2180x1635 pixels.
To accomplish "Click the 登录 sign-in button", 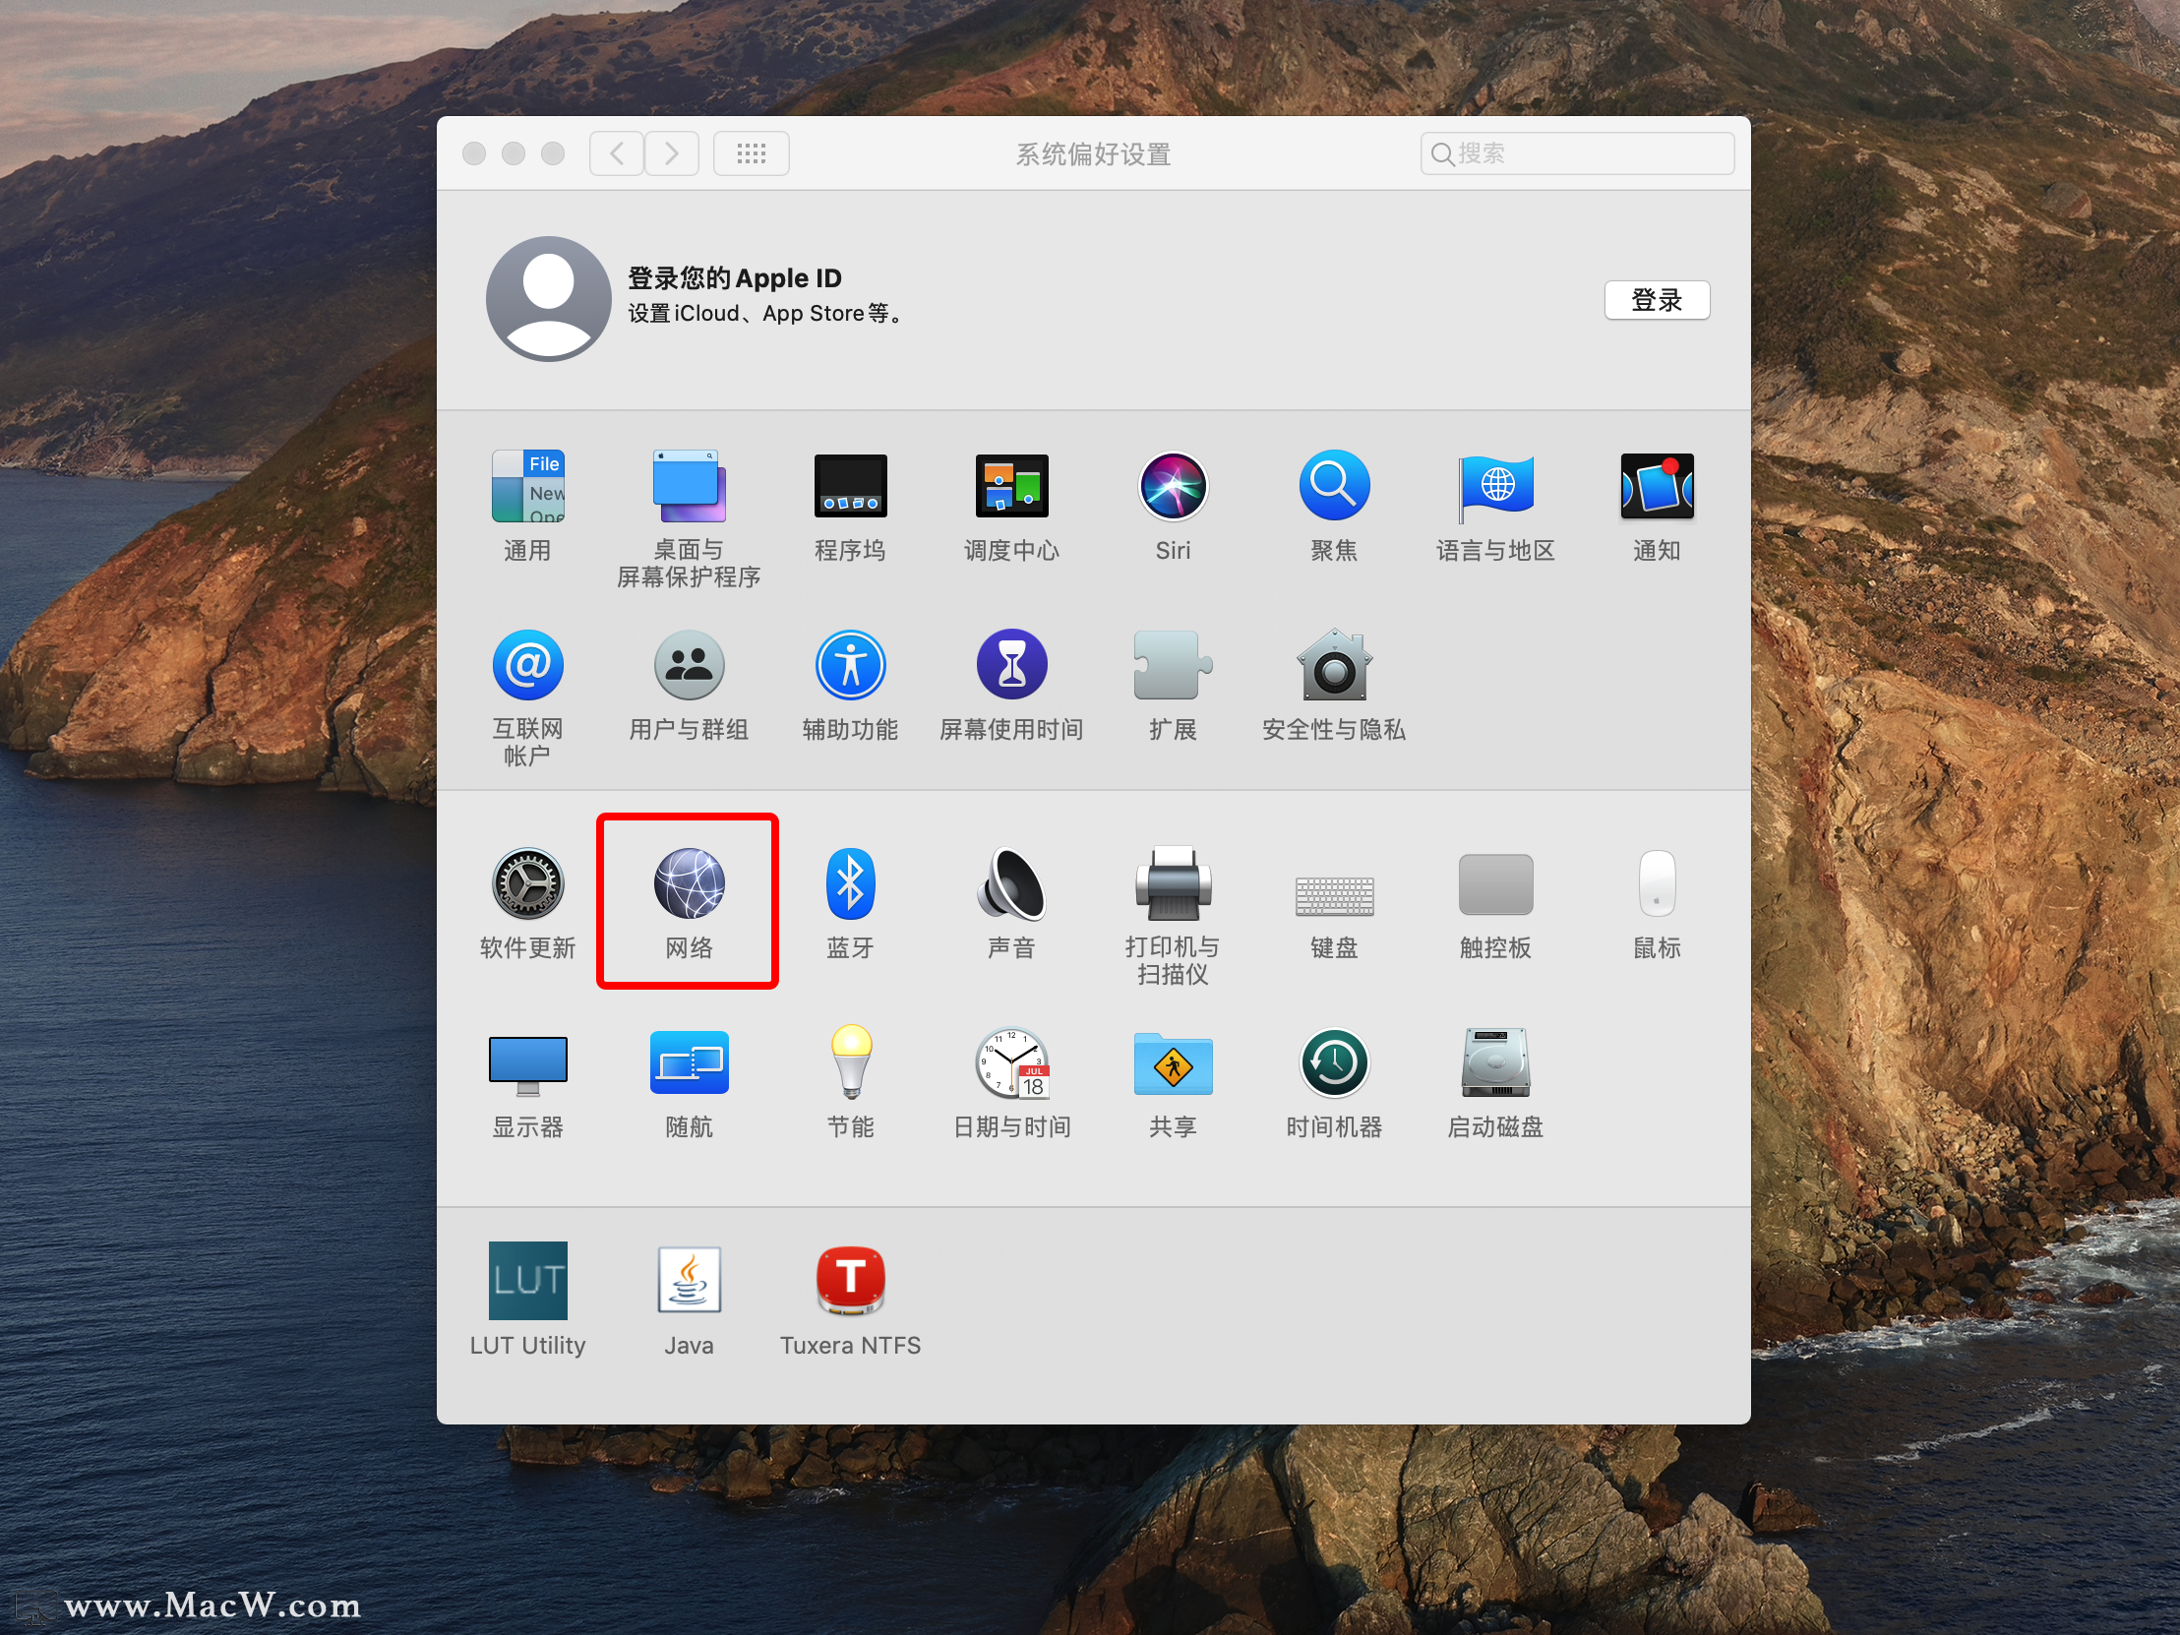I will pyautogui.click(x=1656, y=300).
